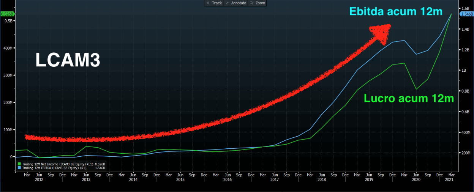Click the 2019 year label
The height and width of the screenshot is (192, 474).
tap(368, 179)
